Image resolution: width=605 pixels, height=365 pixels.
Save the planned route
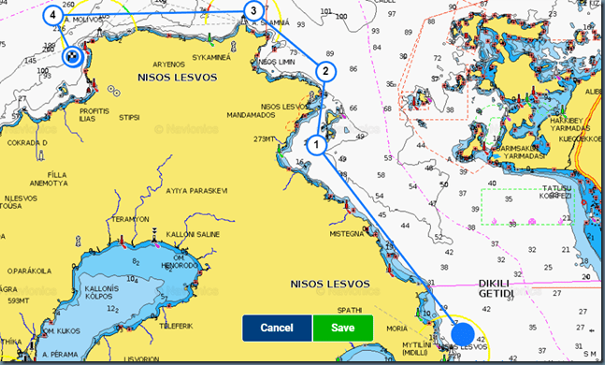point(342,328)
